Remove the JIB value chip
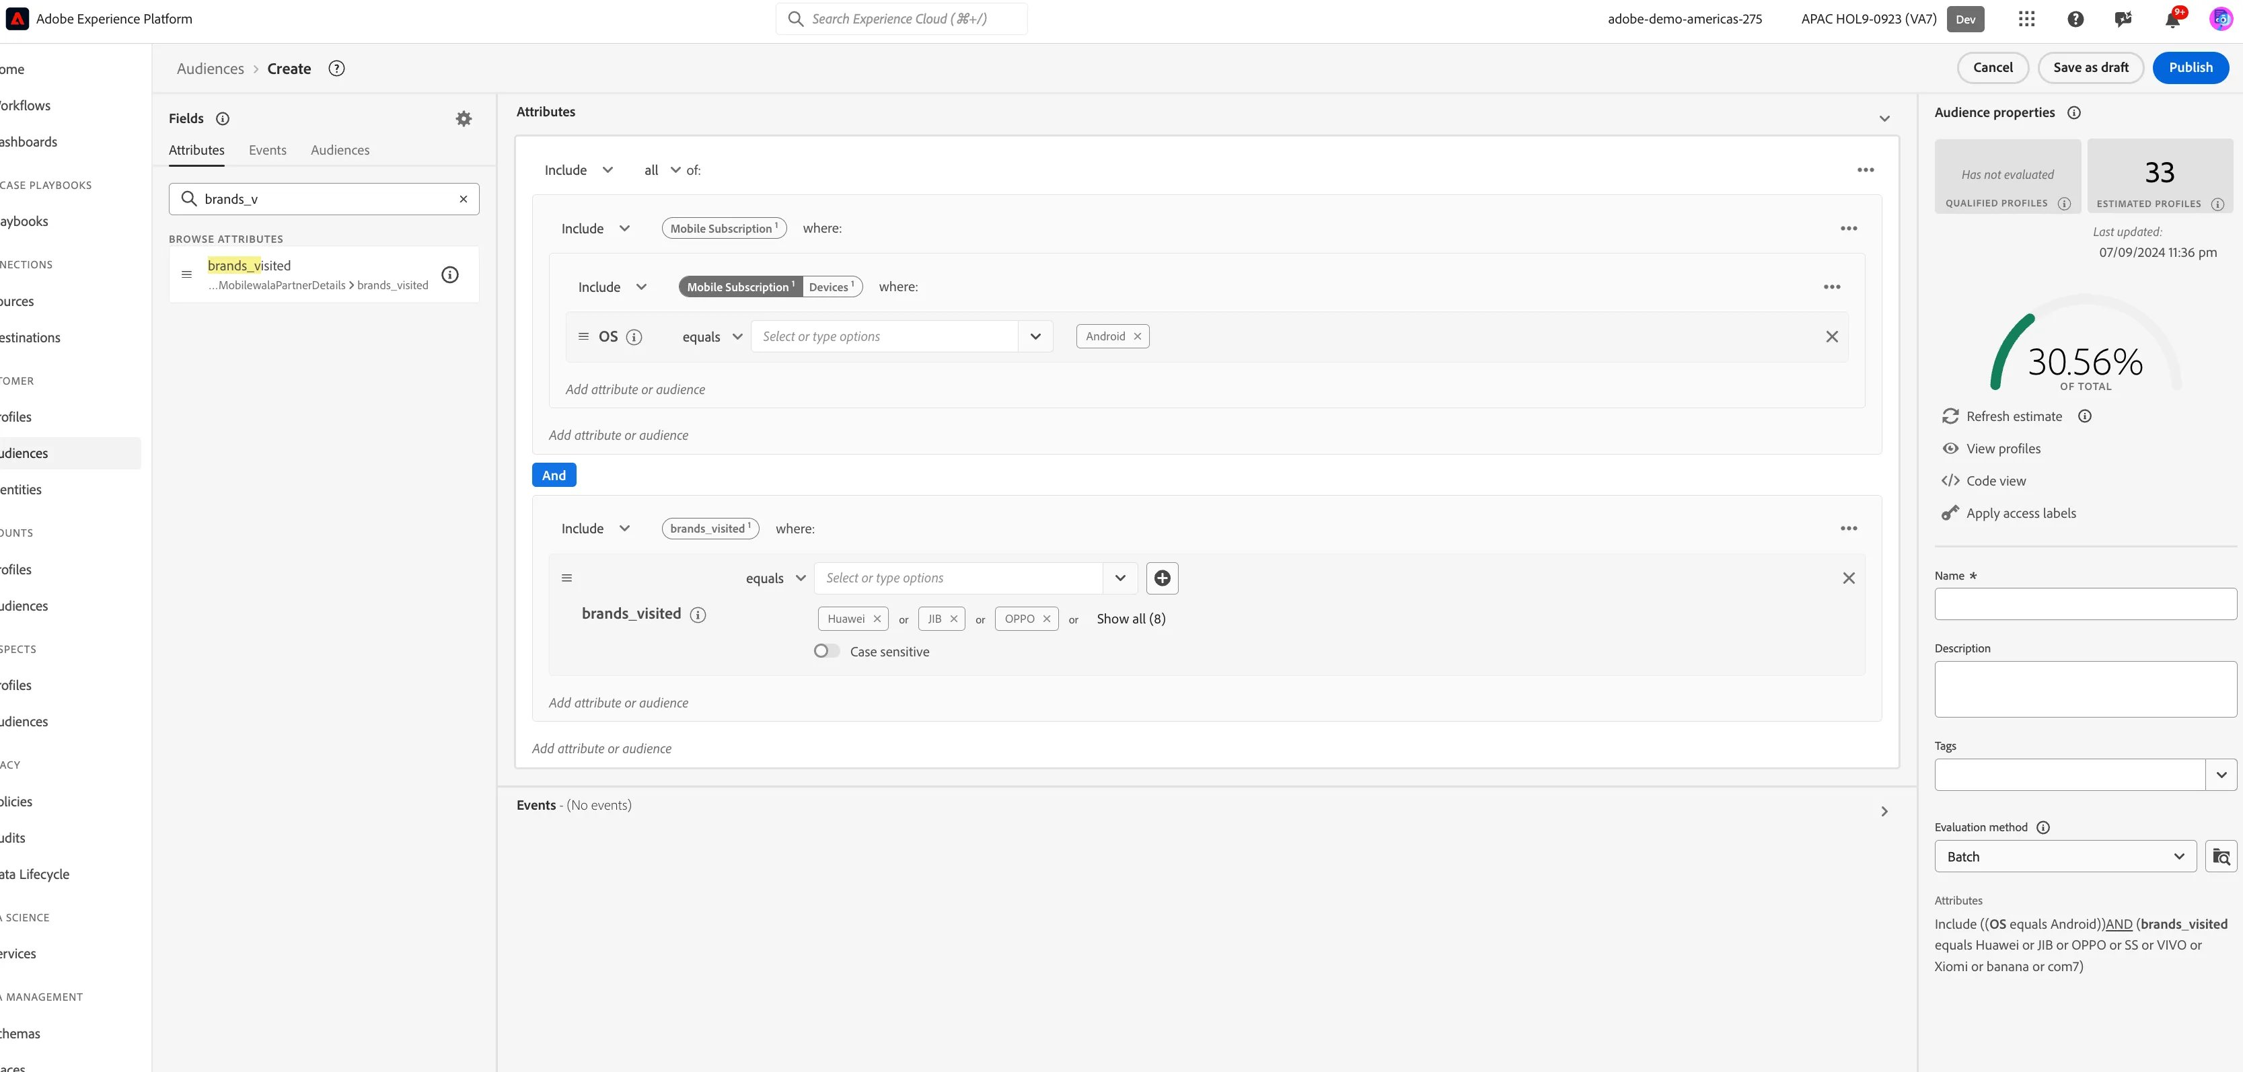The height and width of the screenshot is (1072, 2243). [x=953, y=619]
